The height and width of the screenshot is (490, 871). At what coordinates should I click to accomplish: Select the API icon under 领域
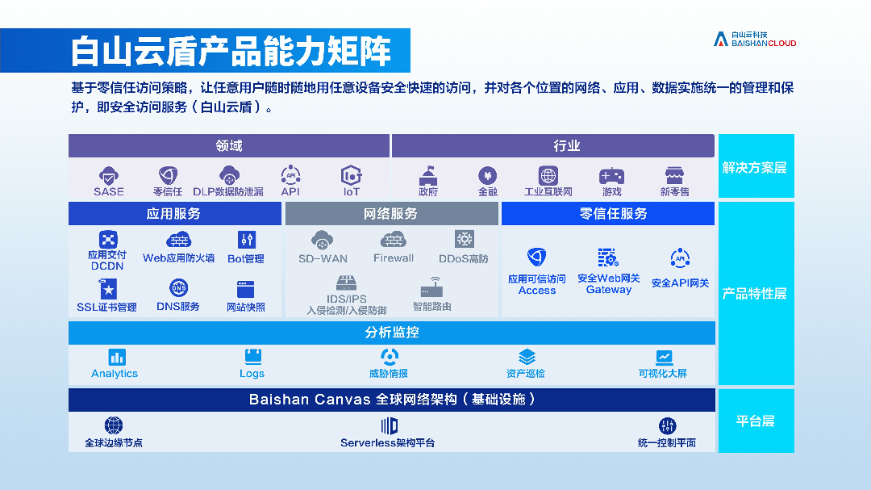(290, 175)
